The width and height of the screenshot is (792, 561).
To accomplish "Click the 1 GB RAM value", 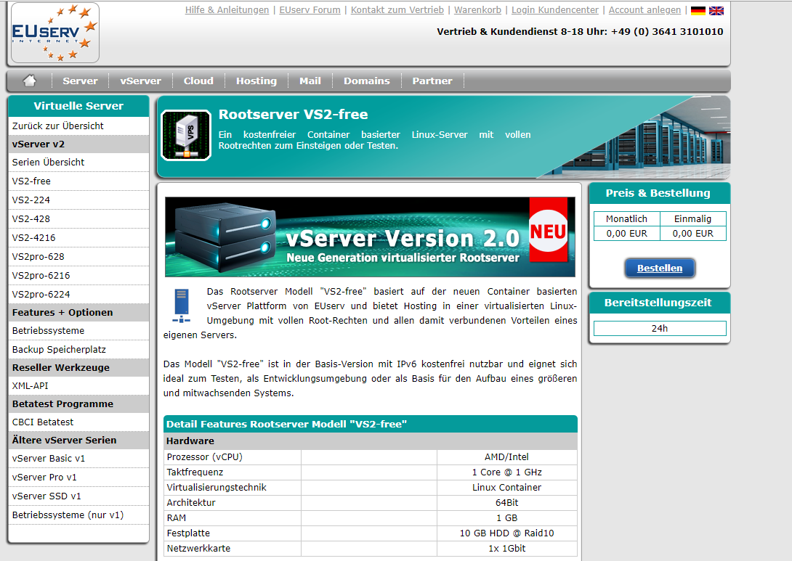I will (506, 517).
